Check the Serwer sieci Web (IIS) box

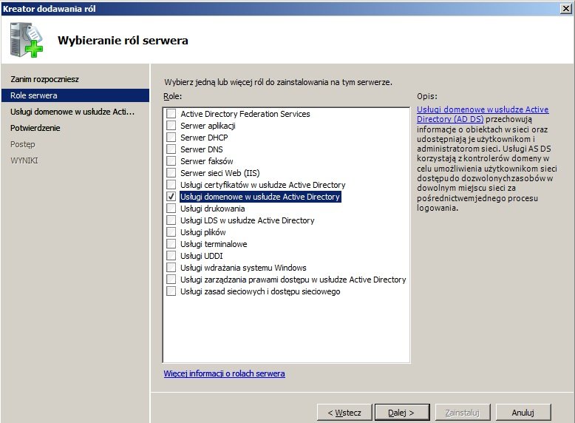click(171, 173)
